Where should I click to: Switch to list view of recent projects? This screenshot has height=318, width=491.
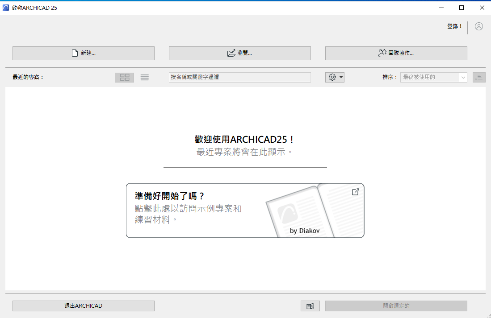click(x=144, y=77)
